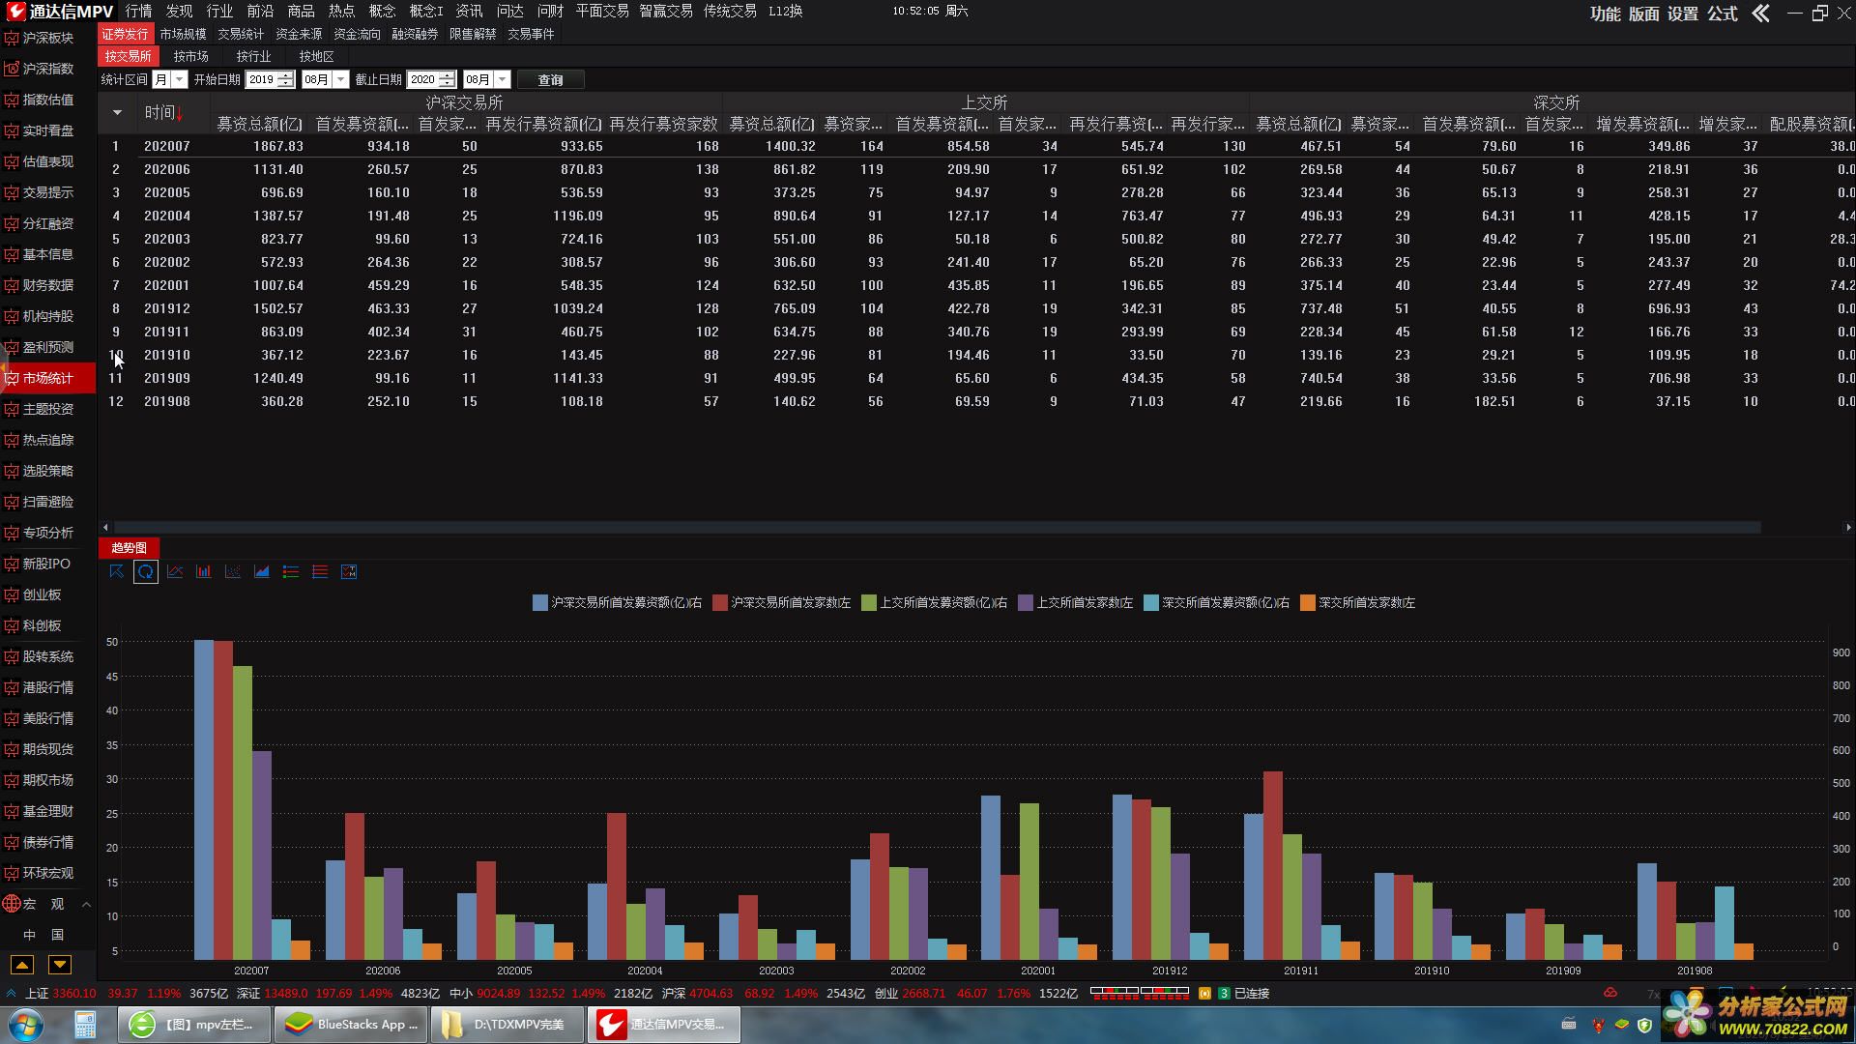Select the 趋势图 chart tab
The height and width of the screenshot is (1044, 1856).
[129, 548]
